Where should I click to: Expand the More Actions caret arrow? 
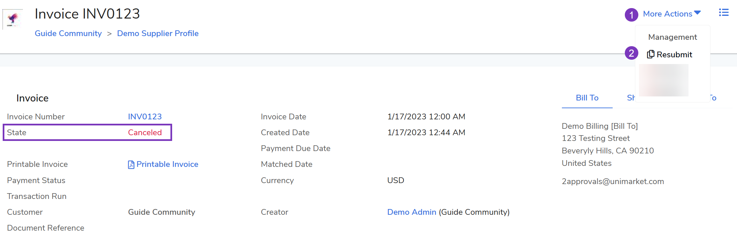pos(697,13)
